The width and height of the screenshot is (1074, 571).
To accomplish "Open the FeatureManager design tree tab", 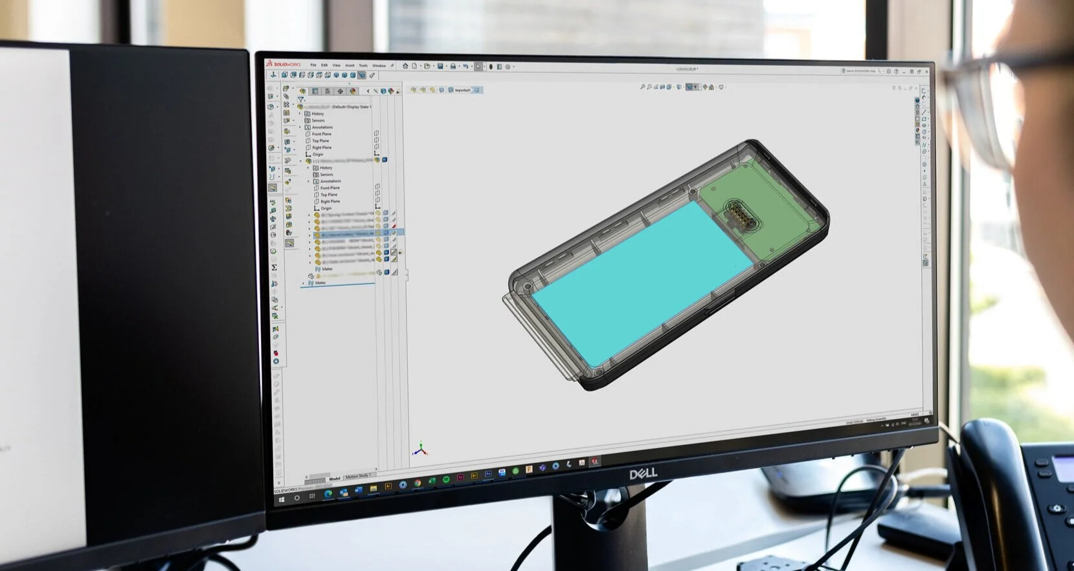I will [x=302, y=91].
